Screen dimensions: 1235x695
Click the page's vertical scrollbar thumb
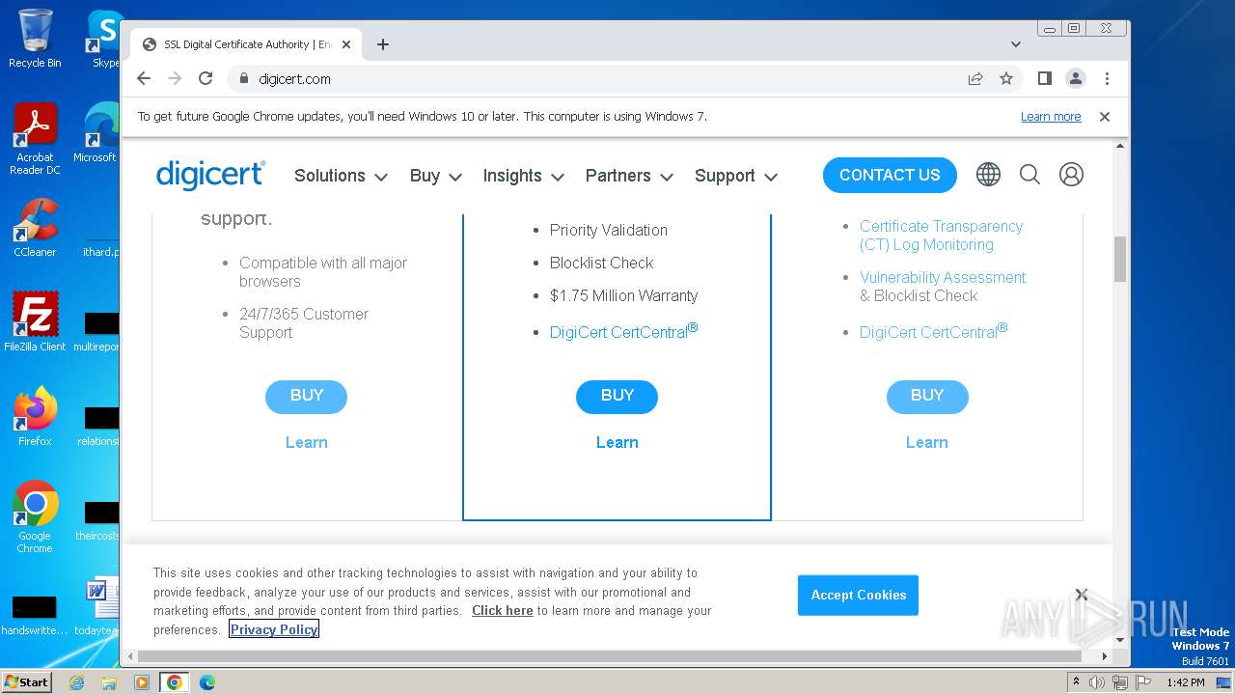(1120, 259)
